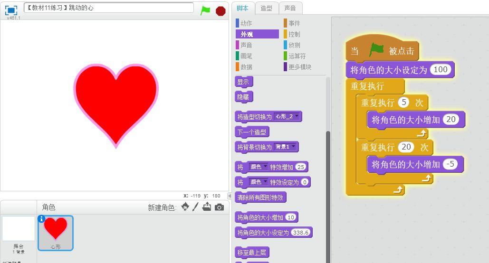Click the 20 value in second repeat block
Screen dimensions: 489x263
406,147
